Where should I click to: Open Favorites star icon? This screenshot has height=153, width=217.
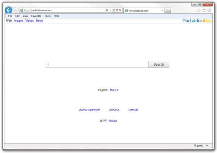pyautogui.click(x=204, y=10)
